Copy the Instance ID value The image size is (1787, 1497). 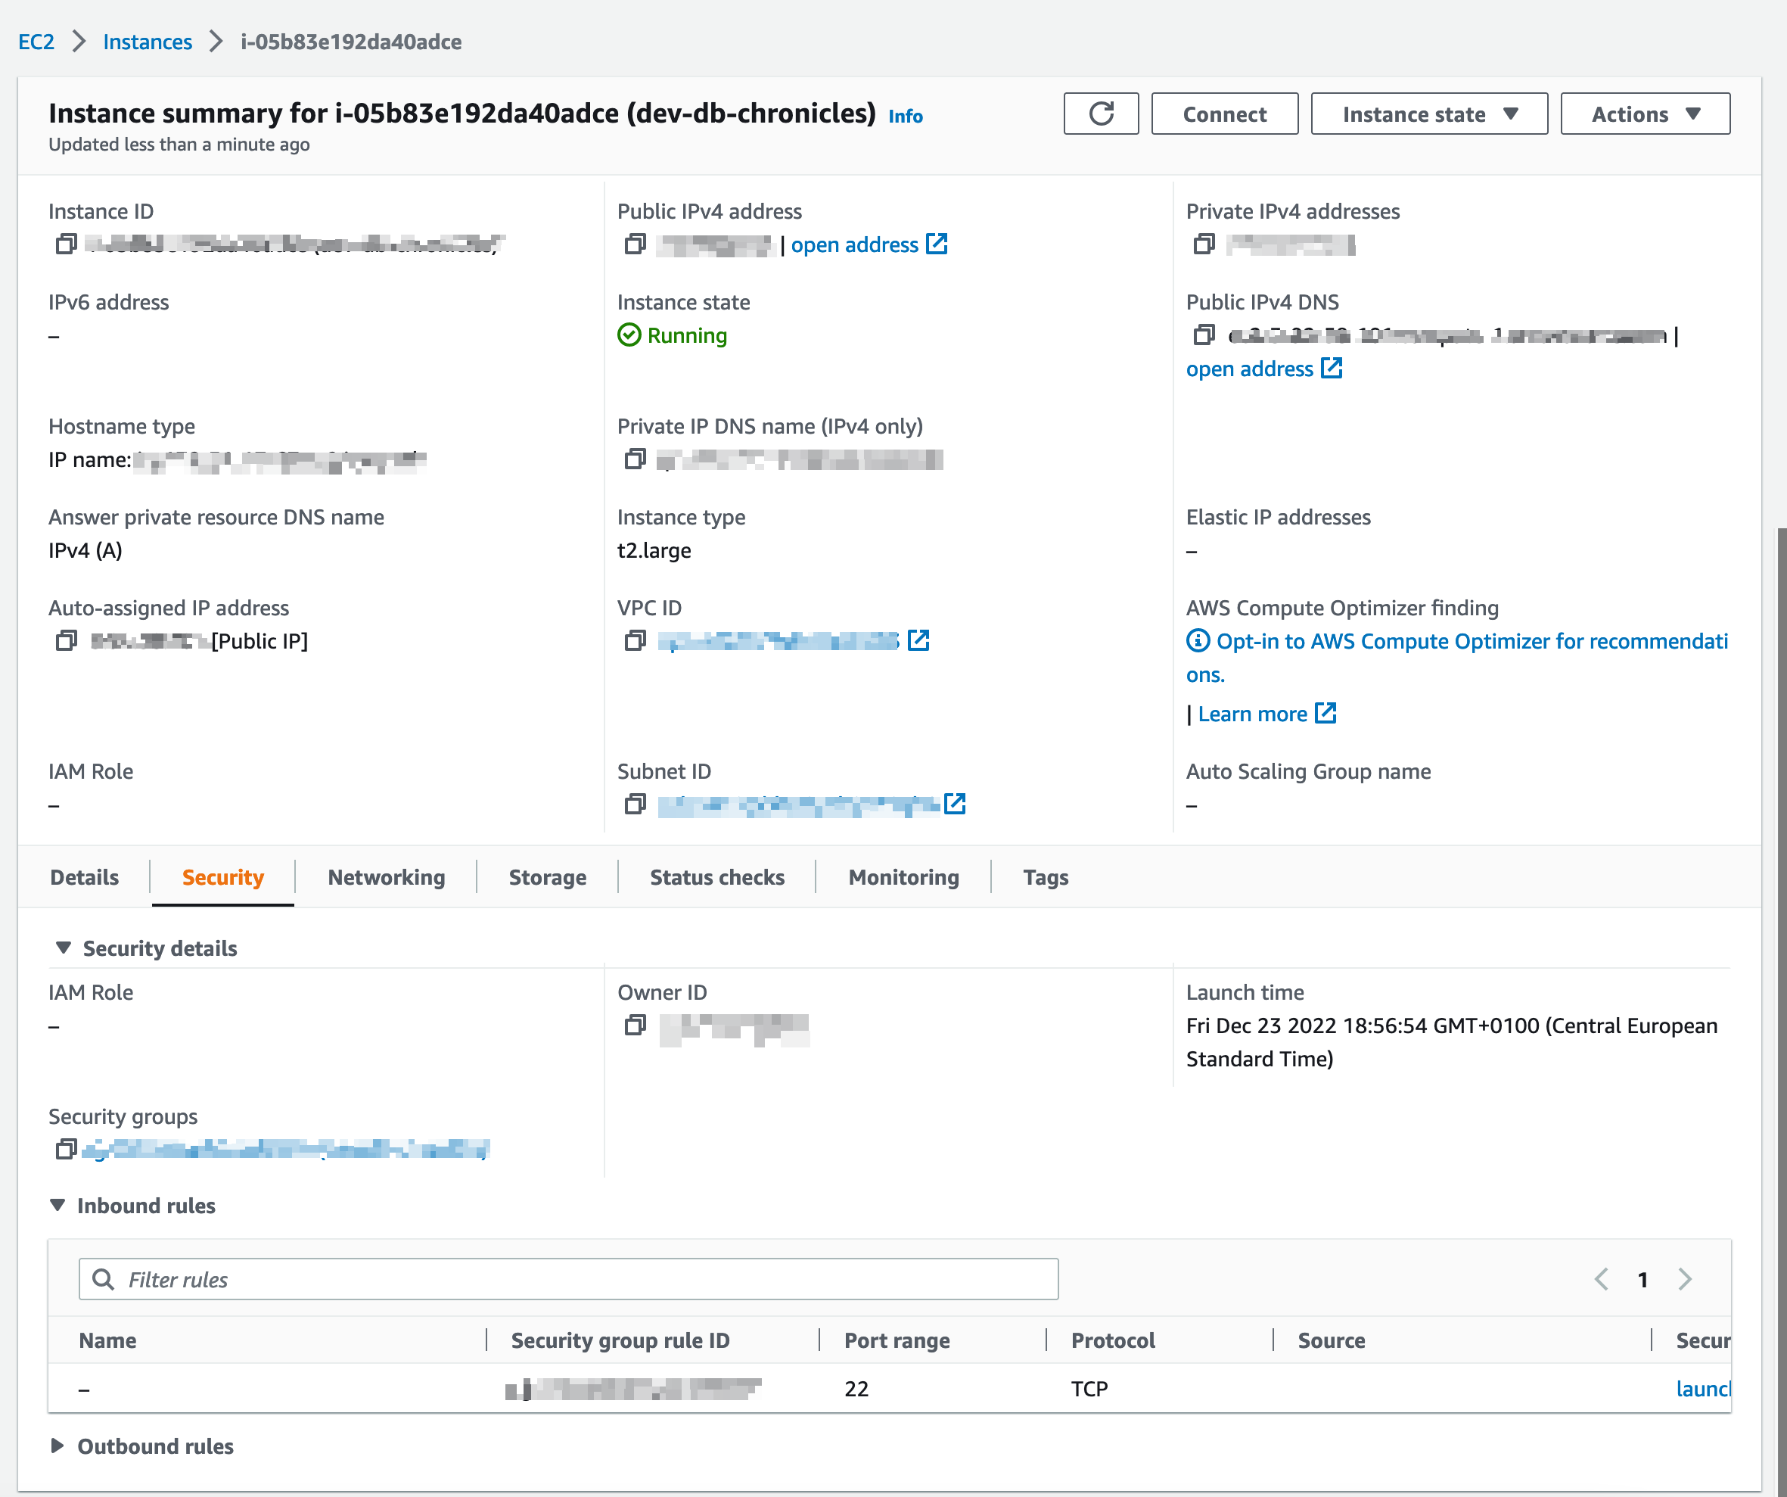pos(66,245)
